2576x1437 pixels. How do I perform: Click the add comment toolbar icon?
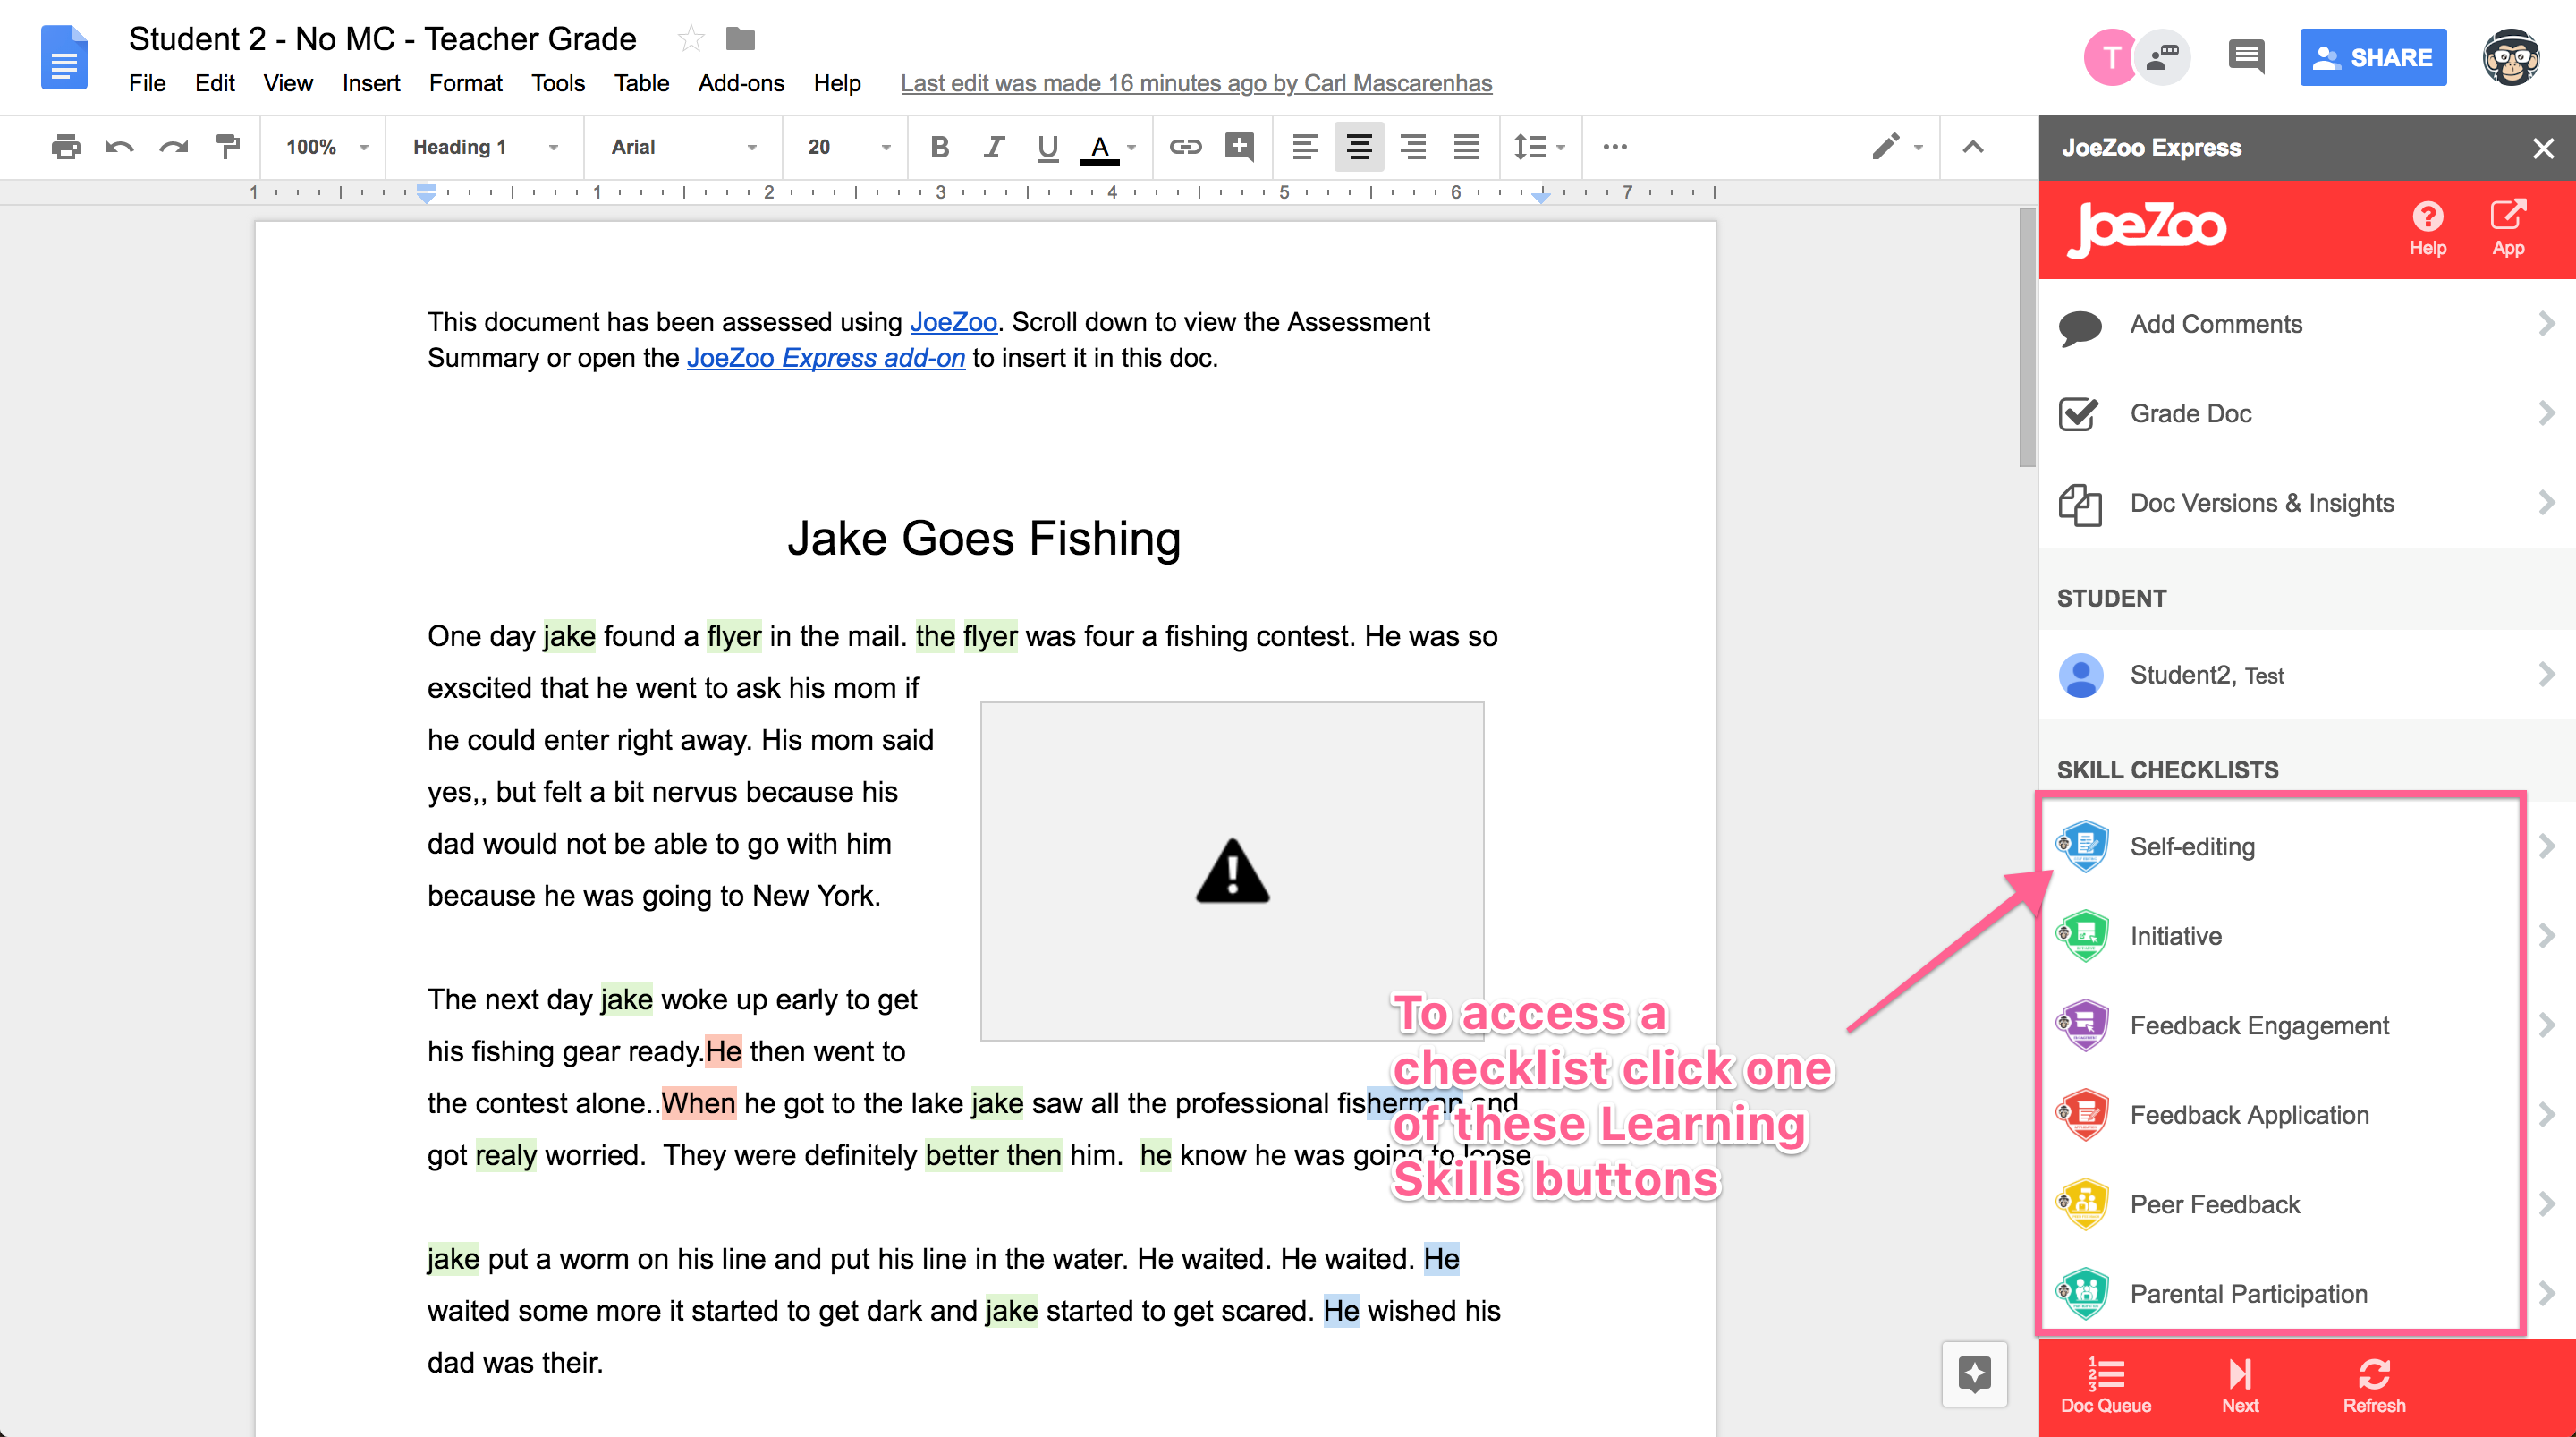pos(1239,147)
